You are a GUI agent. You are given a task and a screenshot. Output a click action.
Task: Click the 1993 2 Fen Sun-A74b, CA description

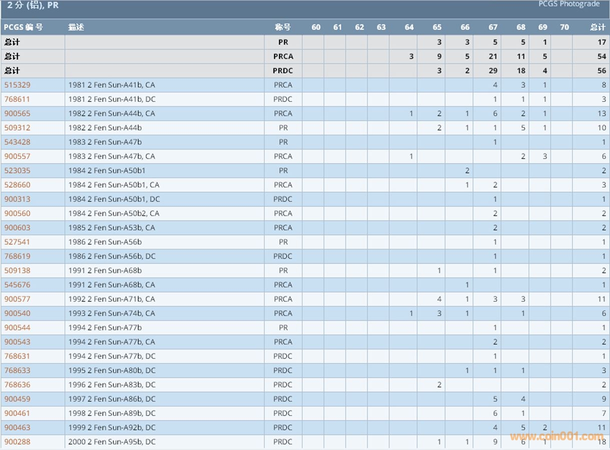point(112,313)
